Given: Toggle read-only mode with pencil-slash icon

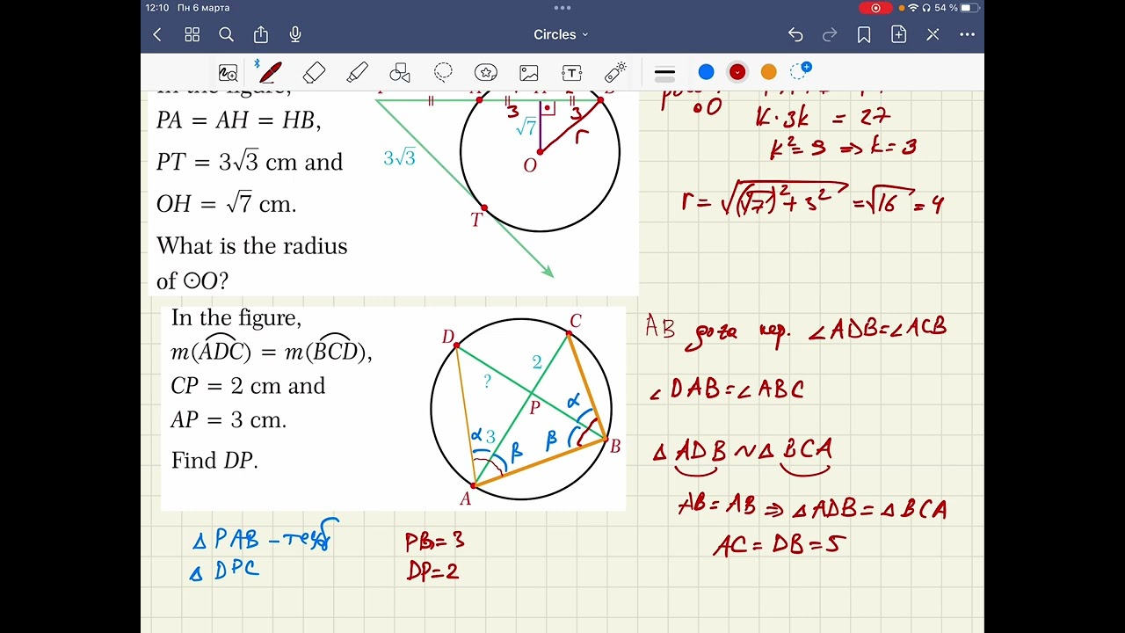Looking at the screenshot, I should pos(933,34).
